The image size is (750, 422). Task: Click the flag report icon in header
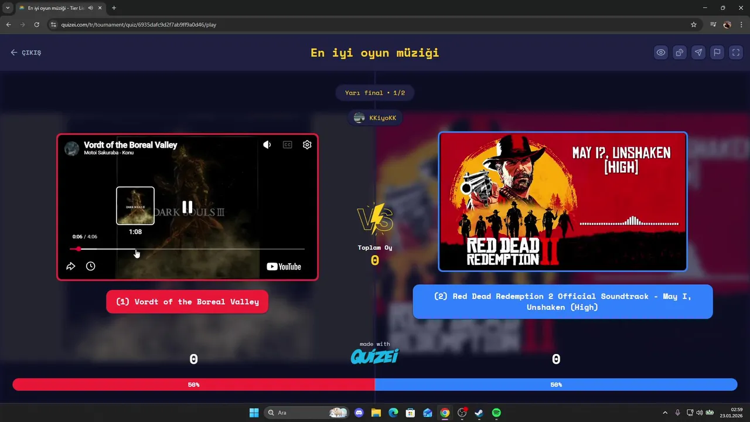tap(717, 52)
